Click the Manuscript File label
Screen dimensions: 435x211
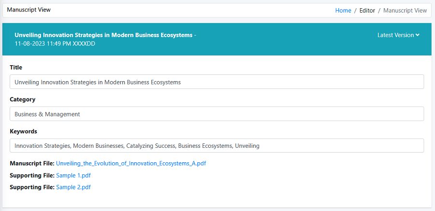[x=32, y=164]
